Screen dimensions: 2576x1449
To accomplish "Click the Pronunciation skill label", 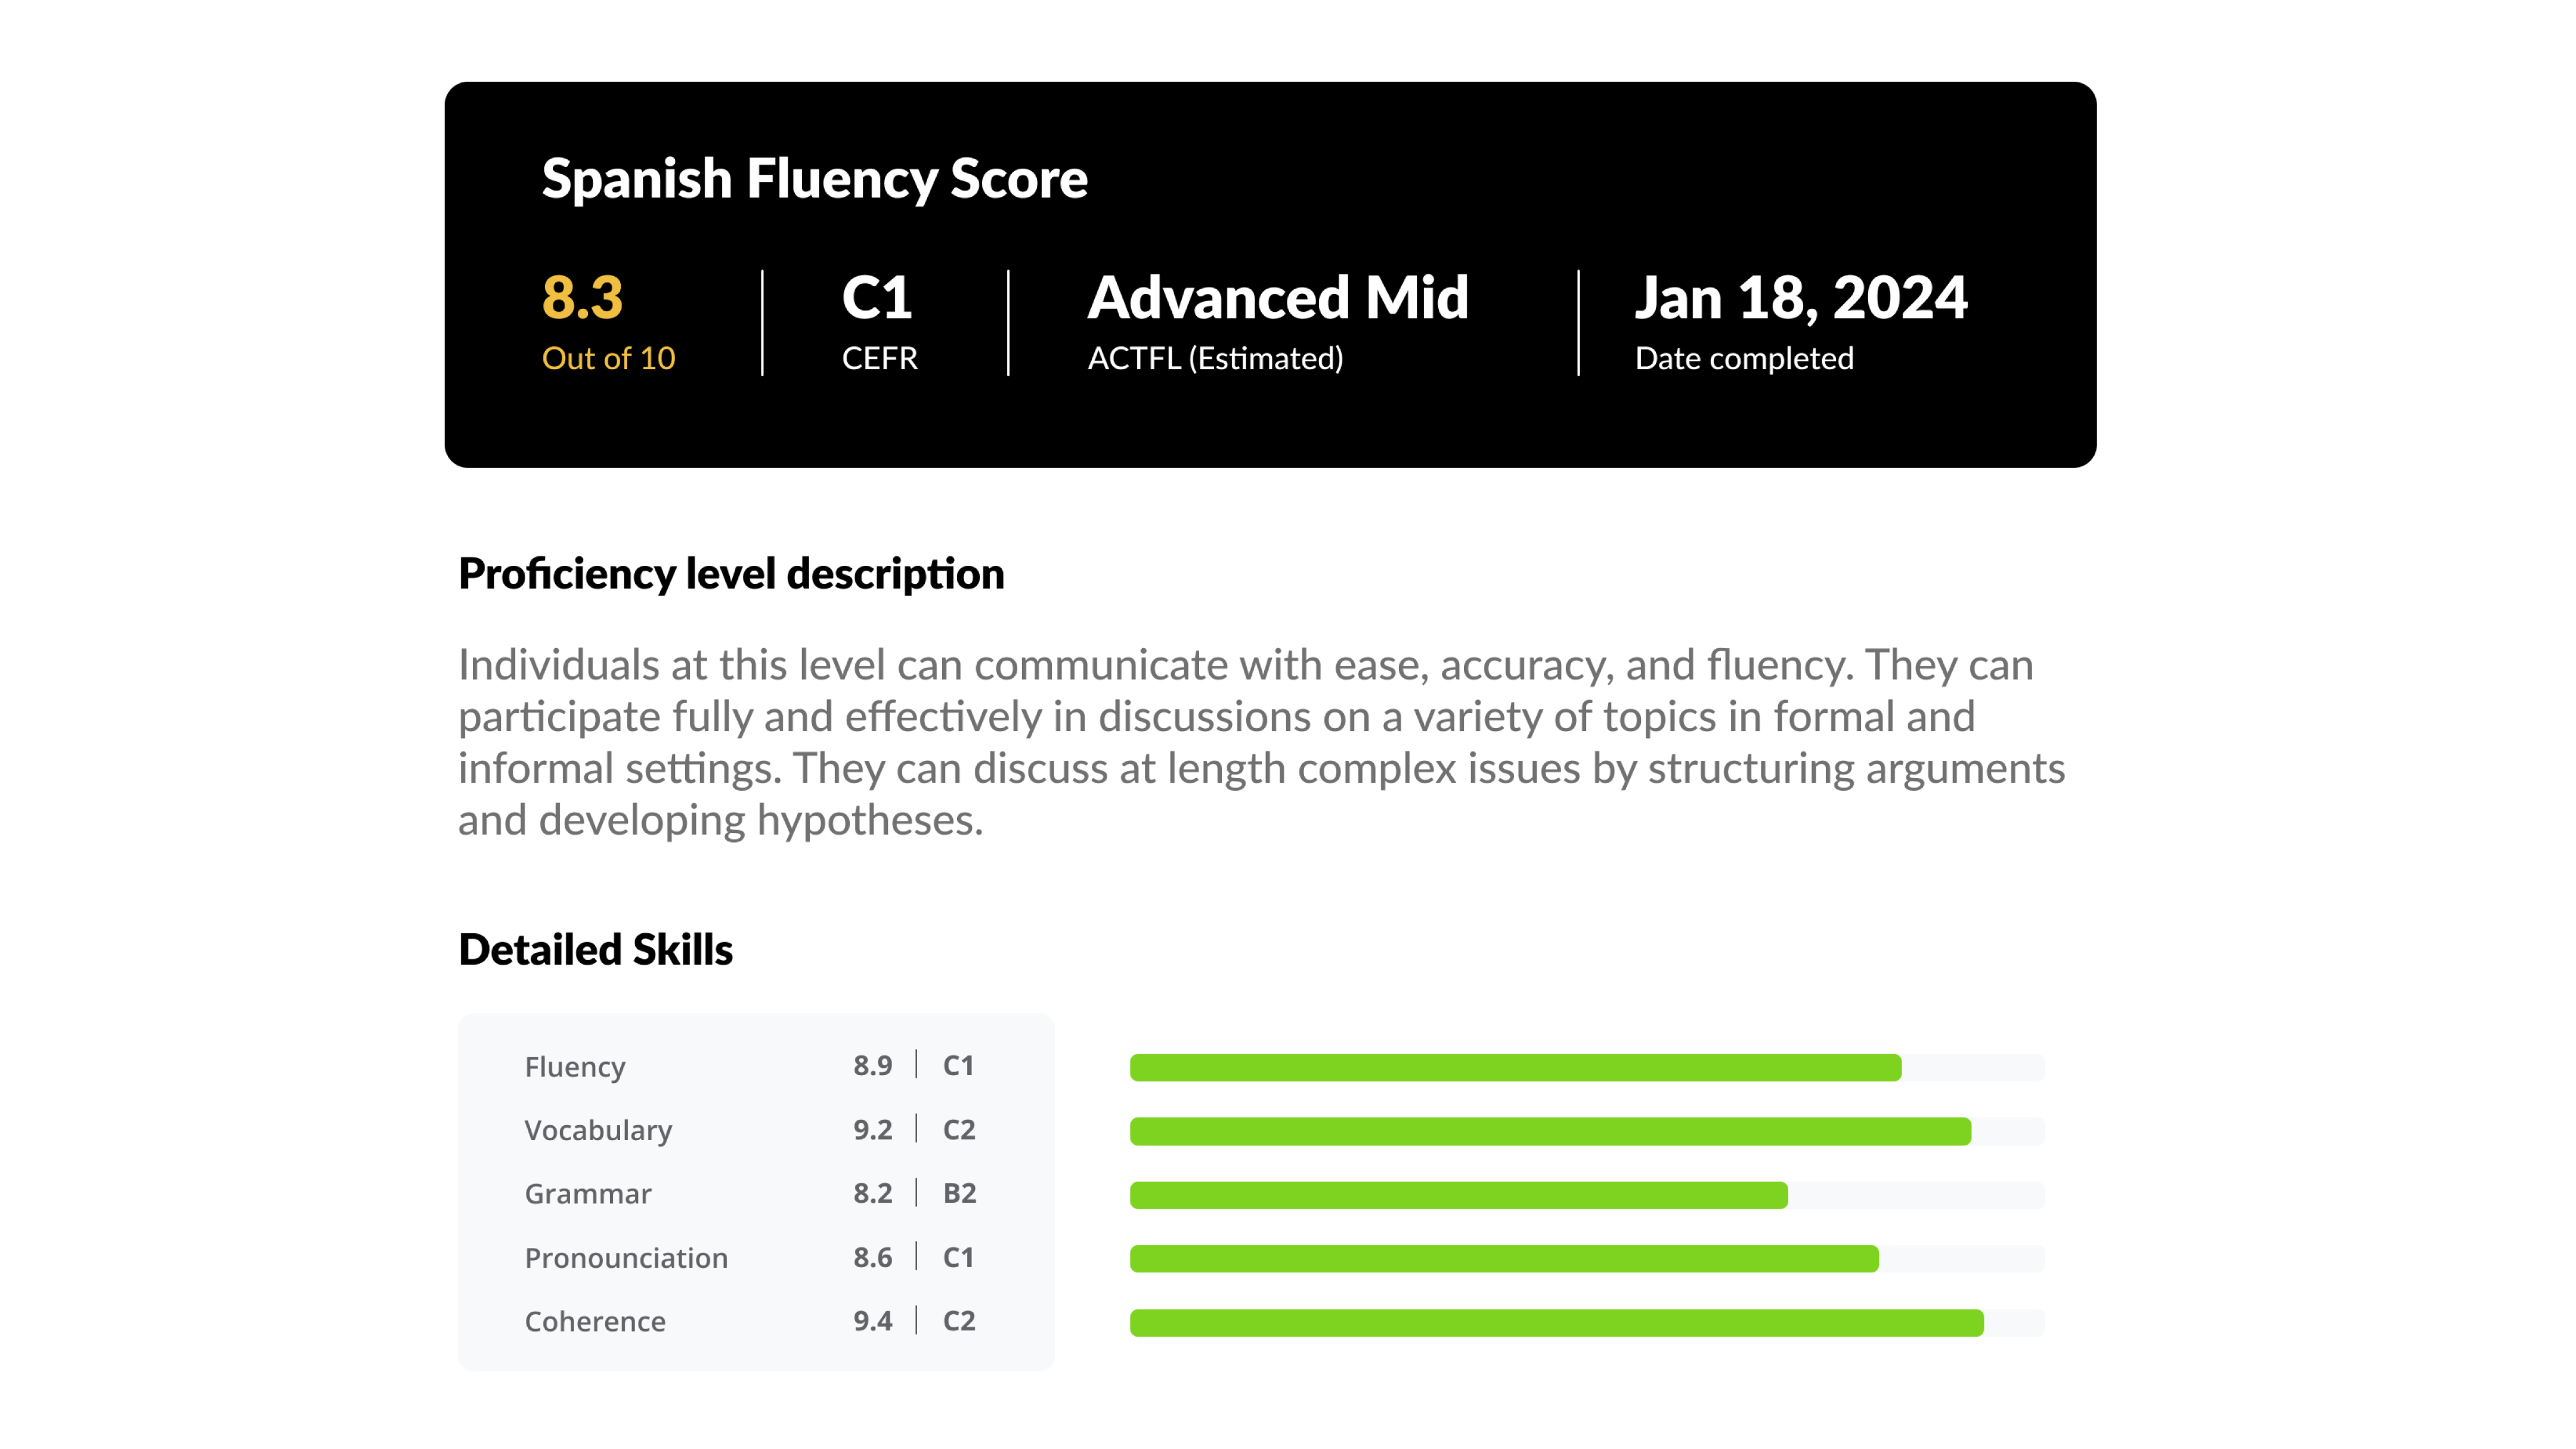I will [626, 1258].
